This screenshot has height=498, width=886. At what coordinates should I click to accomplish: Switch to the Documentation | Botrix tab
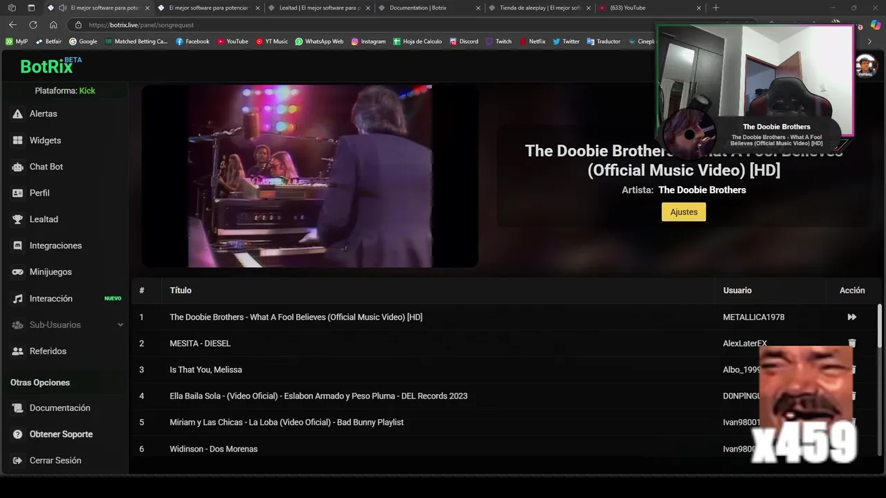click(429, 8)
